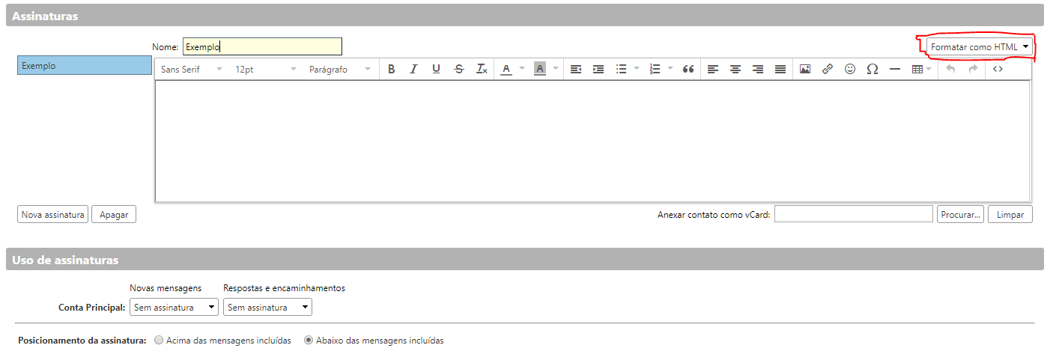
Task: Click the vCard contact input field
Action: pyautogui.click(x=854, y=214)
